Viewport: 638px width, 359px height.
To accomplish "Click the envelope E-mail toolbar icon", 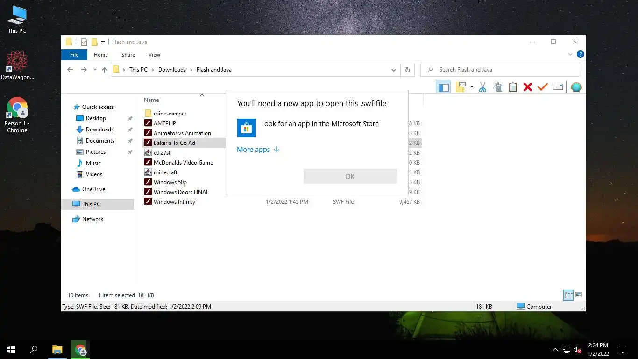I will tap(557, 87).
